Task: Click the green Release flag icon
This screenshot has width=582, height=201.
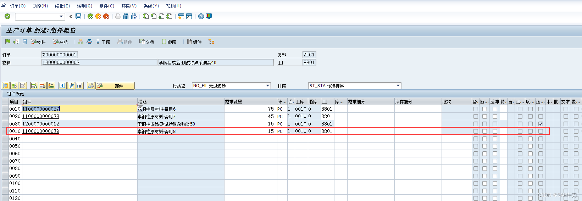Action: (x=8, y=42)
